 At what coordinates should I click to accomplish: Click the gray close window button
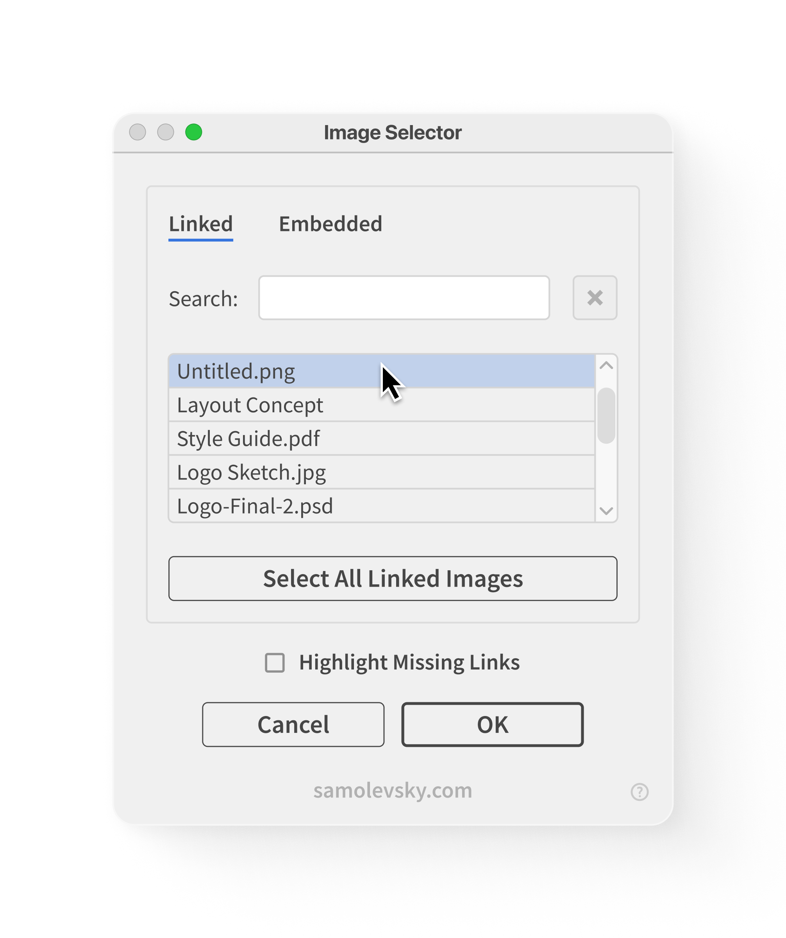pos(138,132)
